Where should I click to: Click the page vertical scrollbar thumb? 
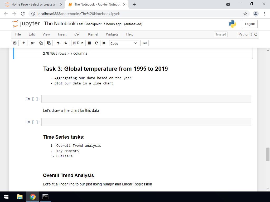268,154
